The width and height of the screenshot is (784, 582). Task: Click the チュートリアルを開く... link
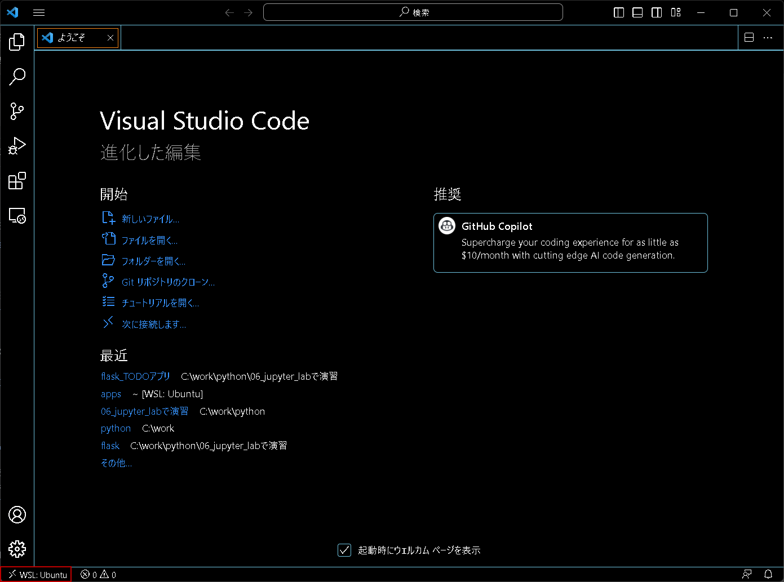(x=160, y=303)
